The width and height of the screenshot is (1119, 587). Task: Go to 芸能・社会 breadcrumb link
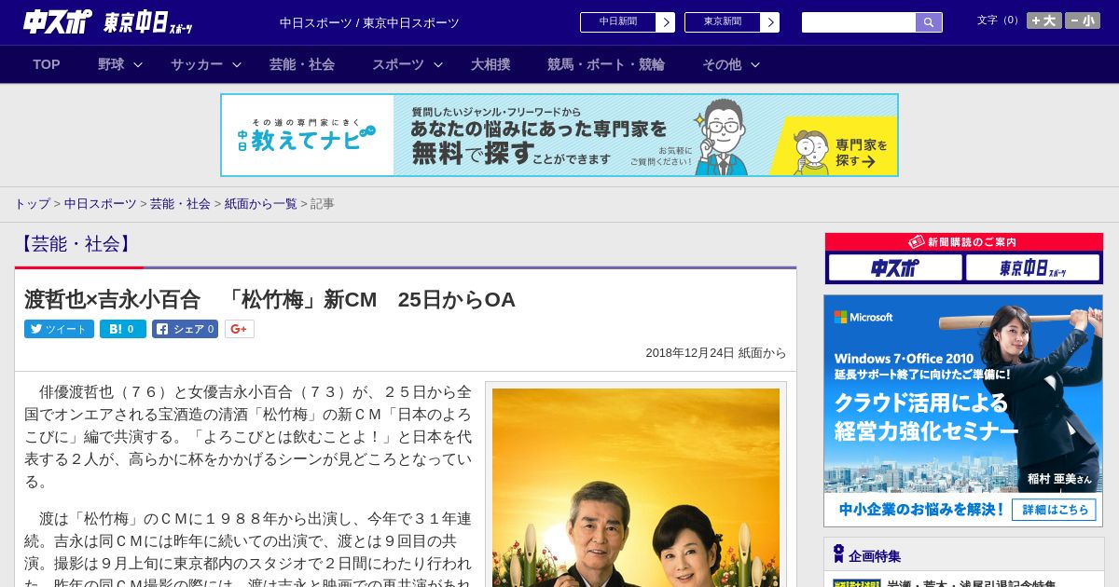180,203
